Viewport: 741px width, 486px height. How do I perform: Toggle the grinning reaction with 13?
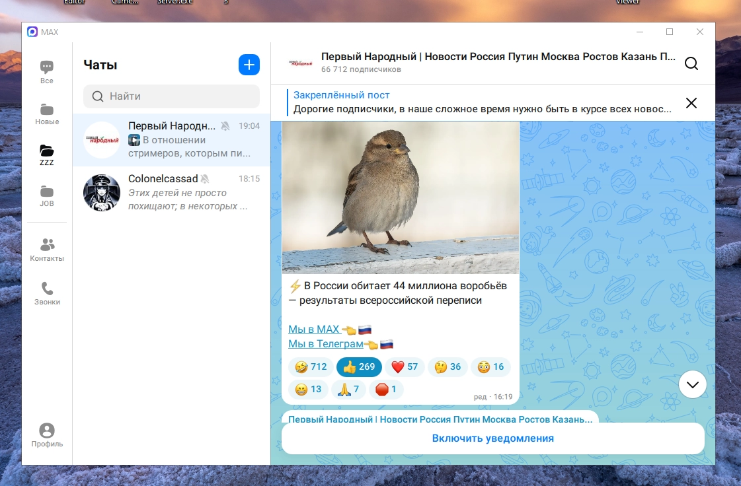(308, 389)
